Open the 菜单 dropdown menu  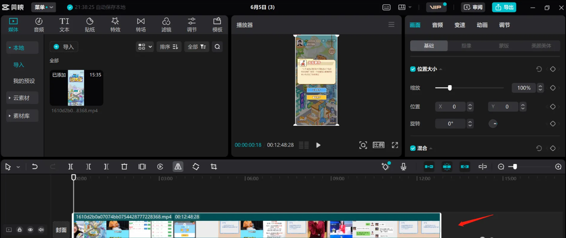pyautogui.click(x=43, y=7)
